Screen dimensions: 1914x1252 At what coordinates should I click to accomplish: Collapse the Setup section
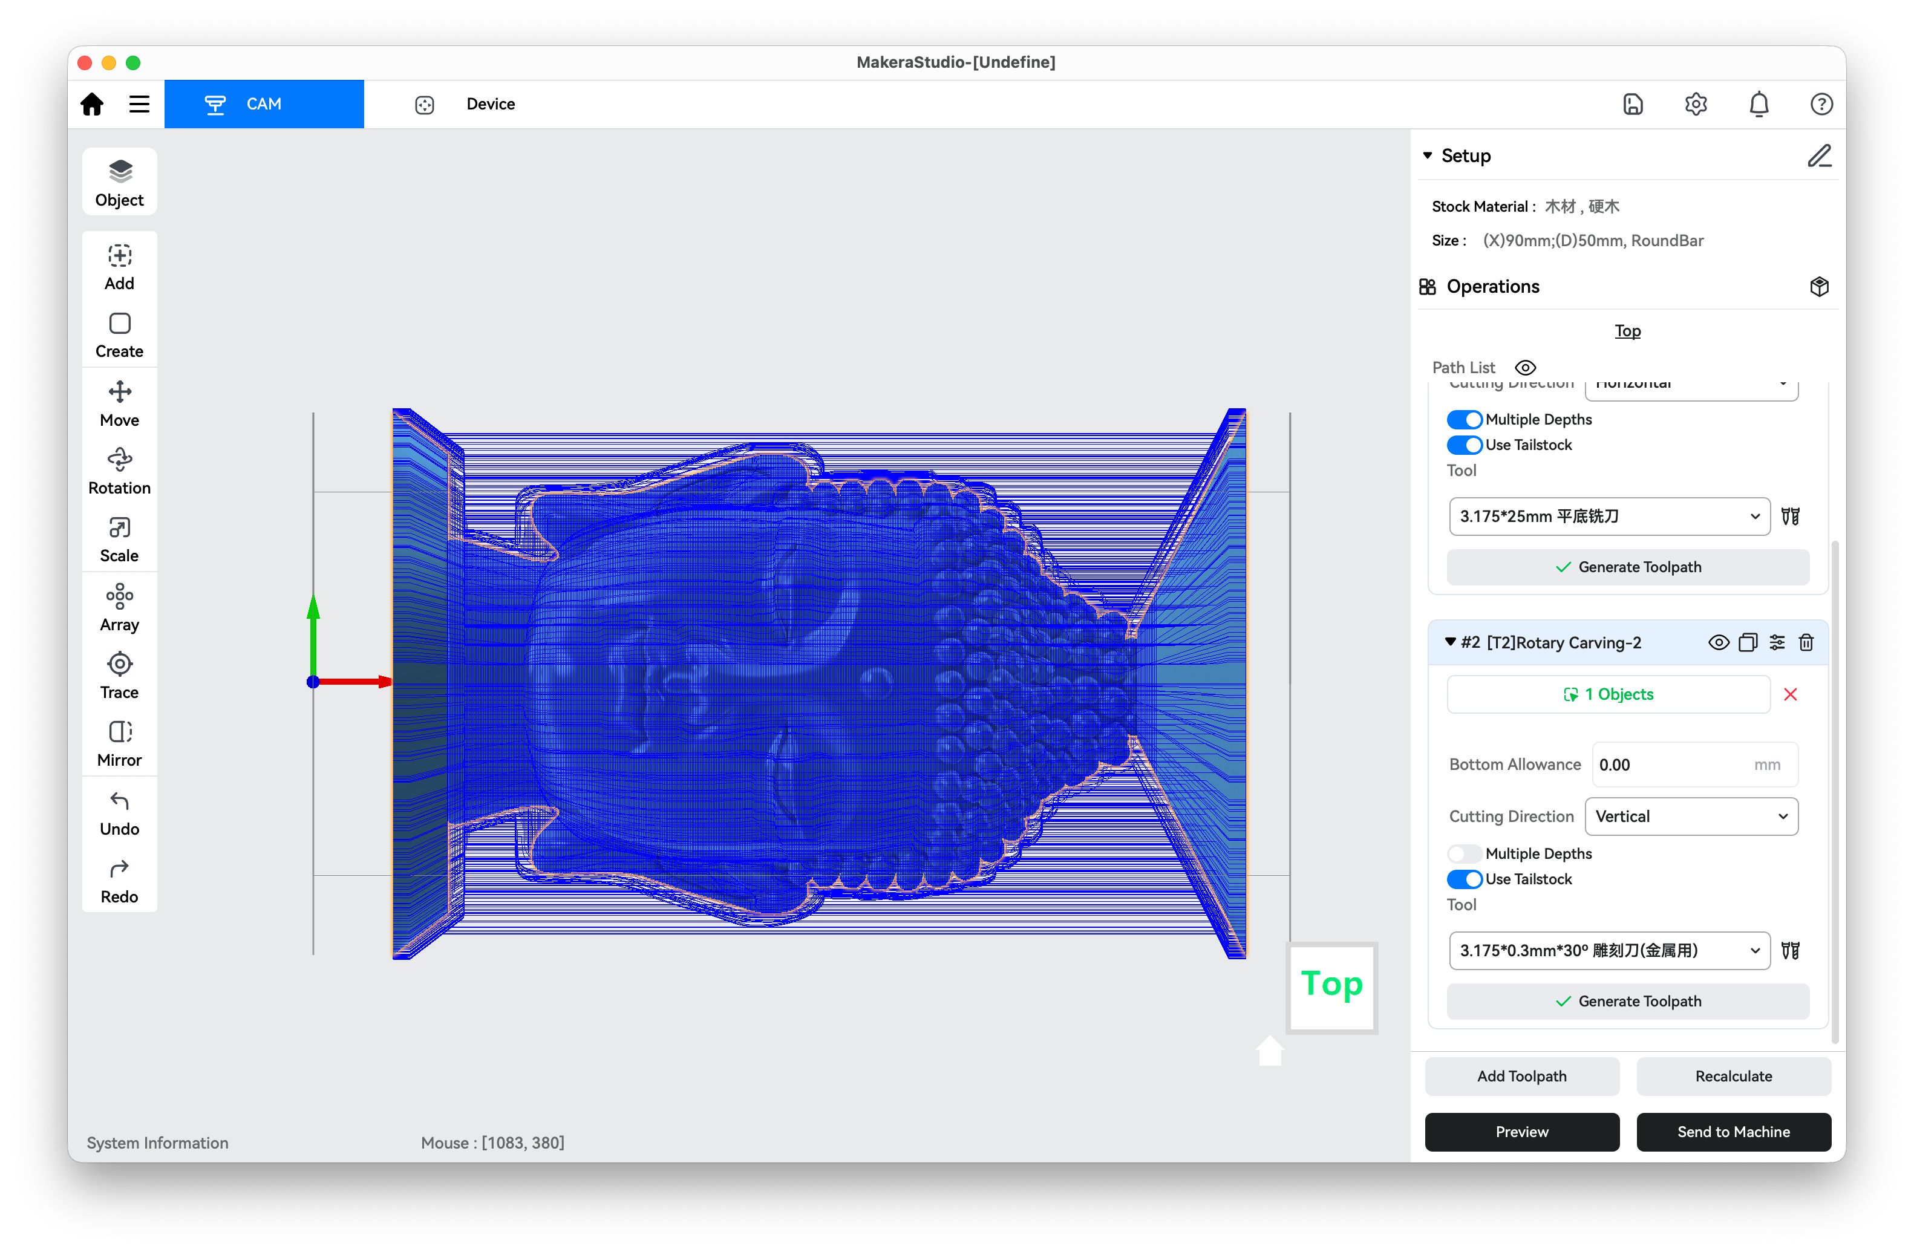click(1428, 155)
